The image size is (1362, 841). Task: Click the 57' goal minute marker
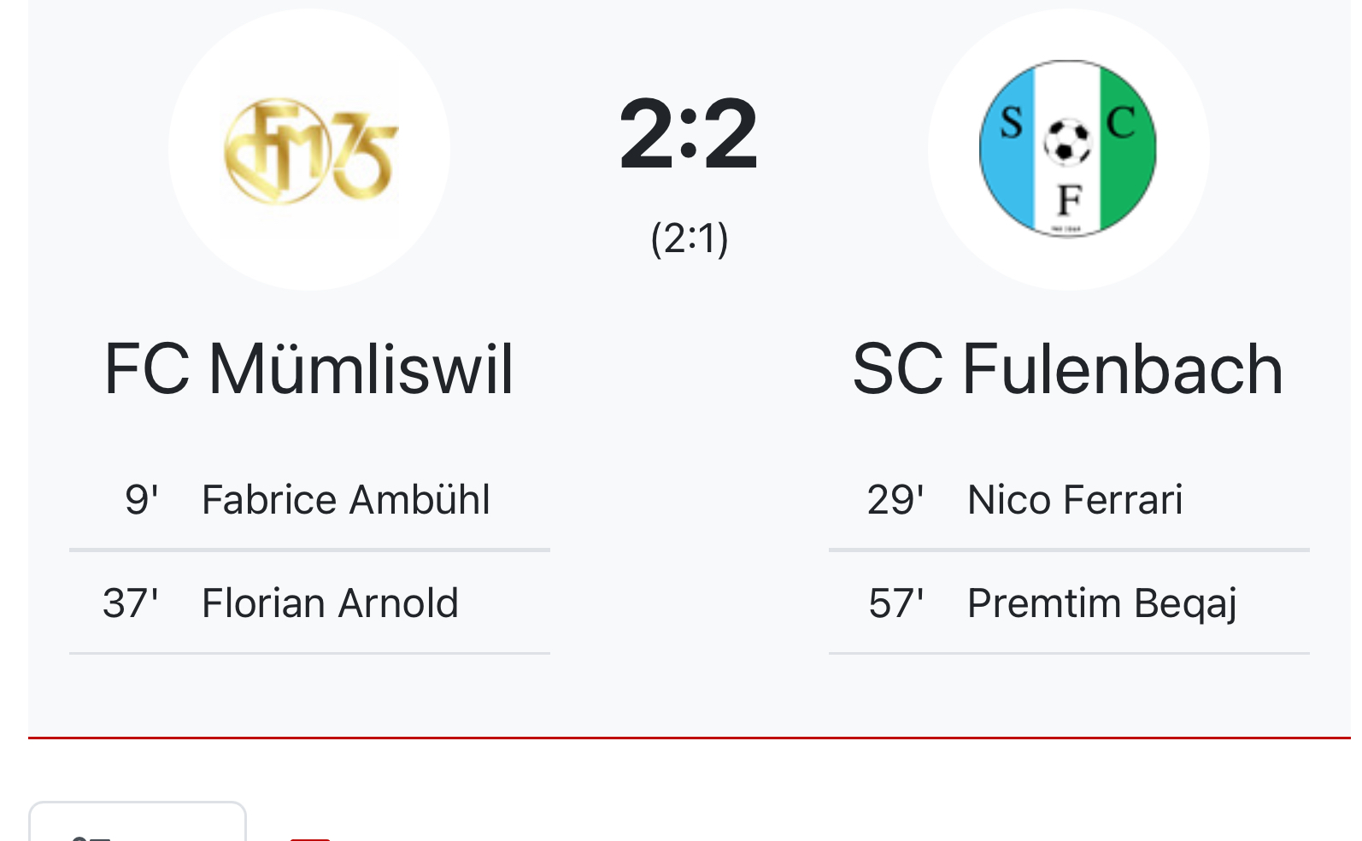point(895,603)
